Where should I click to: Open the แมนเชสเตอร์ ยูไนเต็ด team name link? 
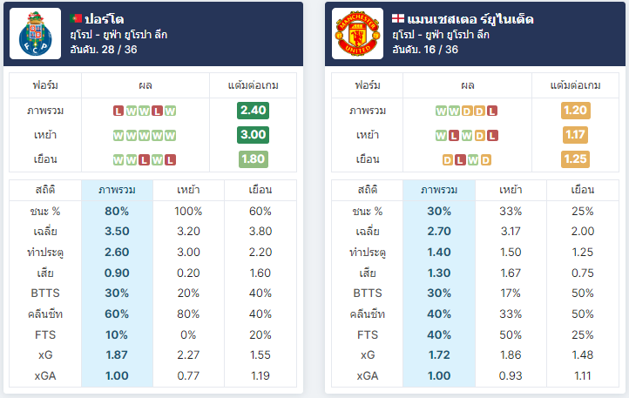[x=470, y=19]
